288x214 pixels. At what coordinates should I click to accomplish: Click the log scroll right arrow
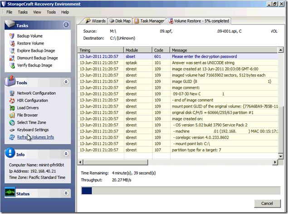tap(275, 162)
